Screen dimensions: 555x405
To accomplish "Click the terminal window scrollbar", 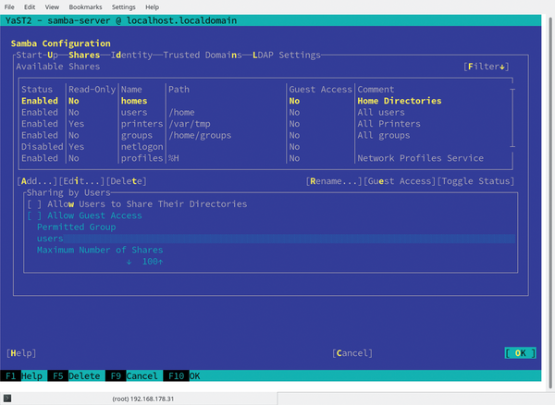I will 550,202.
